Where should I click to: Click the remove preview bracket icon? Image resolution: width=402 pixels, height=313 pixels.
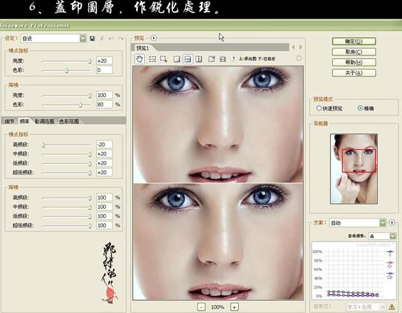click(x=223, y=59)
